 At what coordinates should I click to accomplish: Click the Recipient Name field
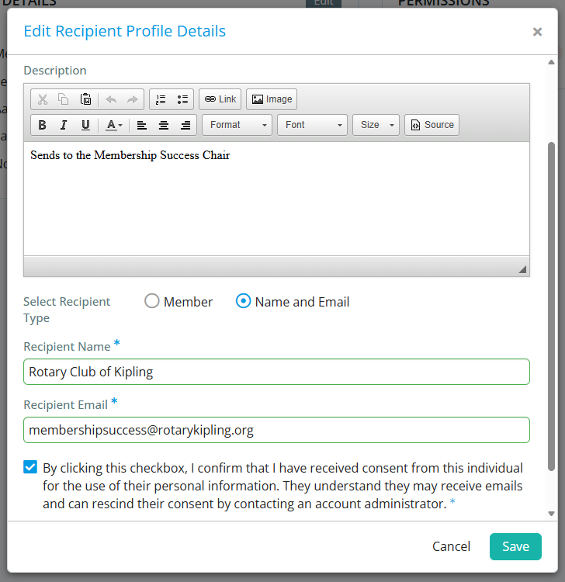tap(276, 372)
